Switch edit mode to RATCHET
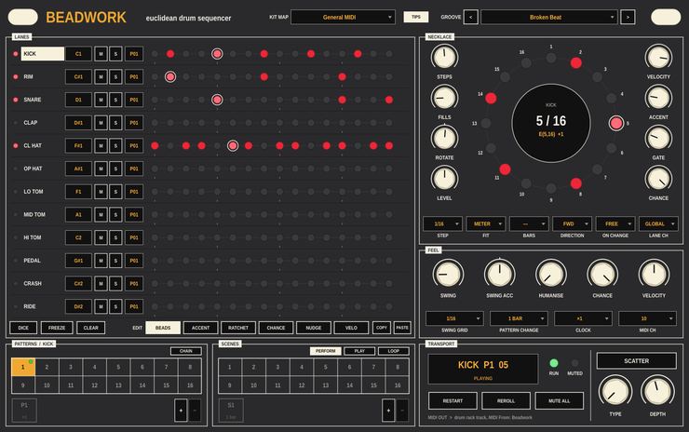 [x=238, y=328]
